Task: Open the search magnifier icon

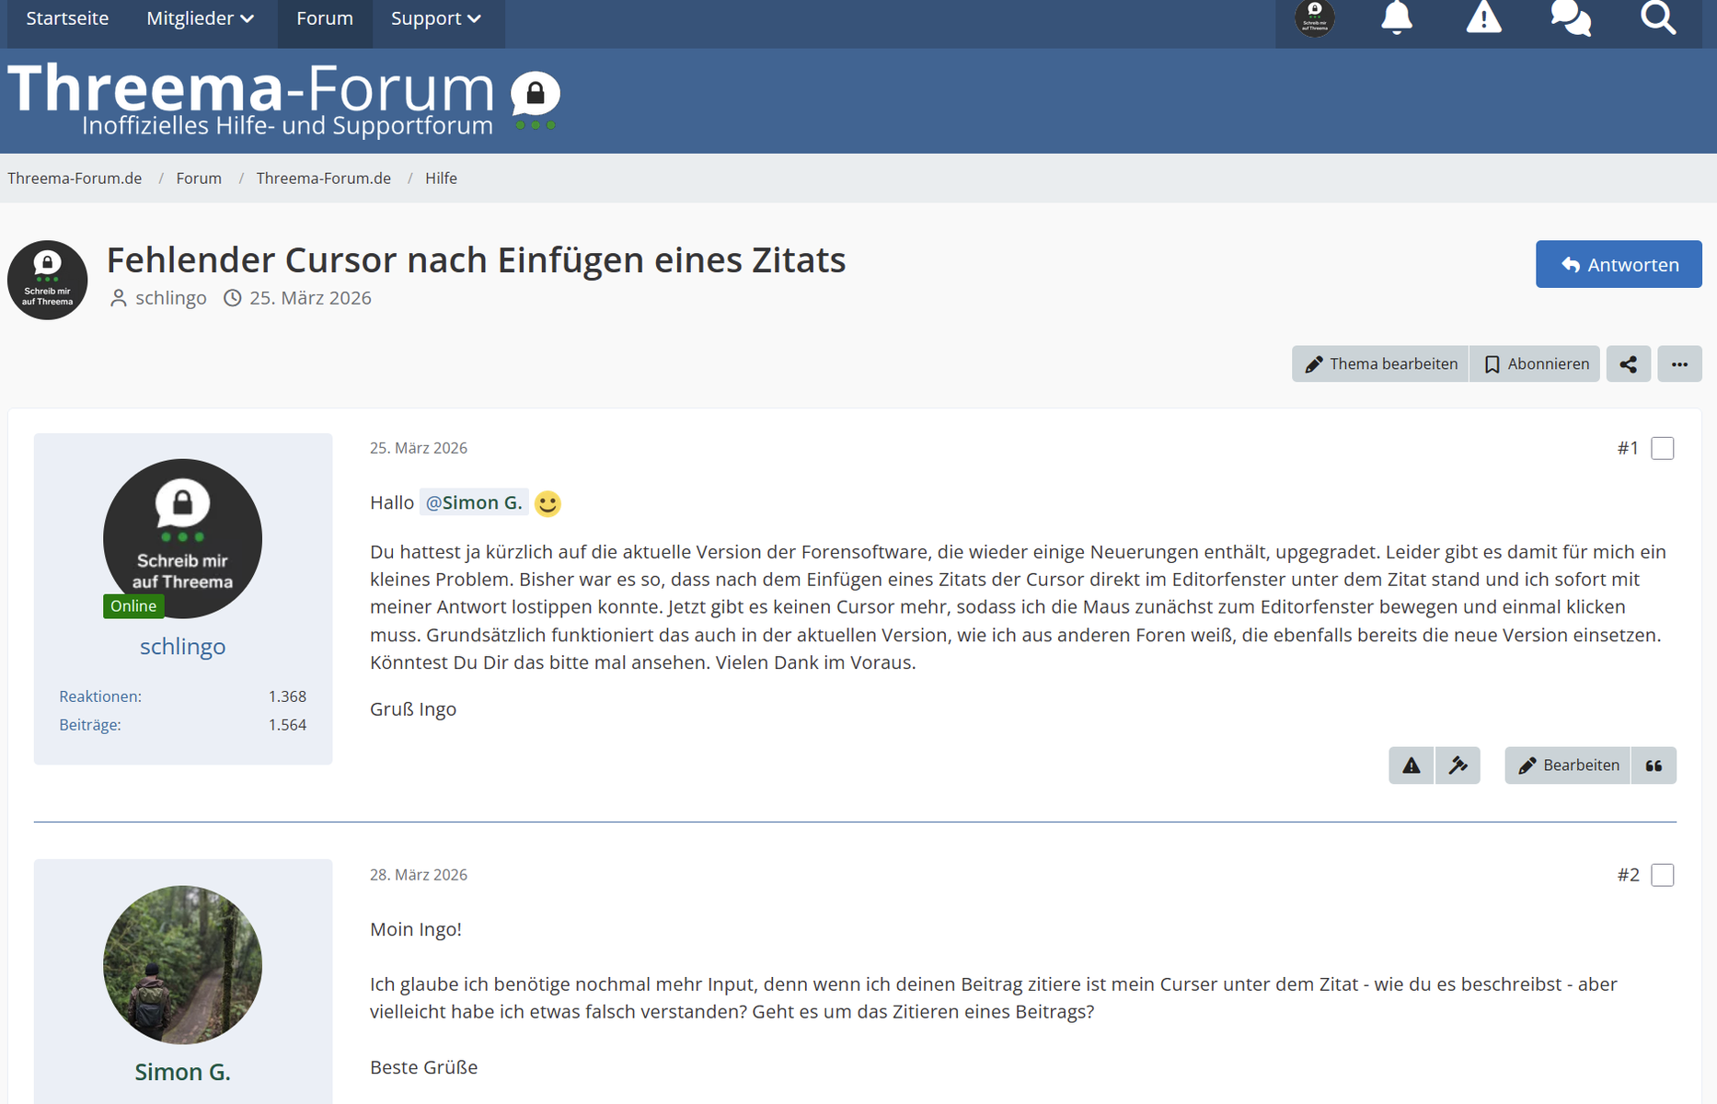Action: (1658, 17)
